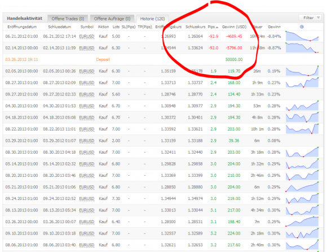Select deposit date 03.26.2012 19:11
The height and width of the screenshot is (252, 327).
[x=21, y=59]
